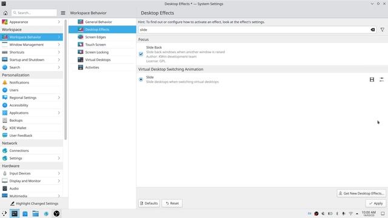Image resolution: width=388 pixels, height=218 pixels.
Task: Toggle Highlight Changed Settings
Action: click(35, 203)
